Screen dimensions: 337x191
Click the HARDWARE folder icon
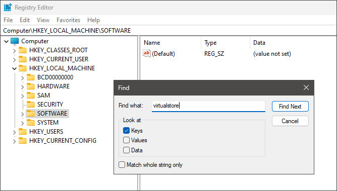(31, 86)
